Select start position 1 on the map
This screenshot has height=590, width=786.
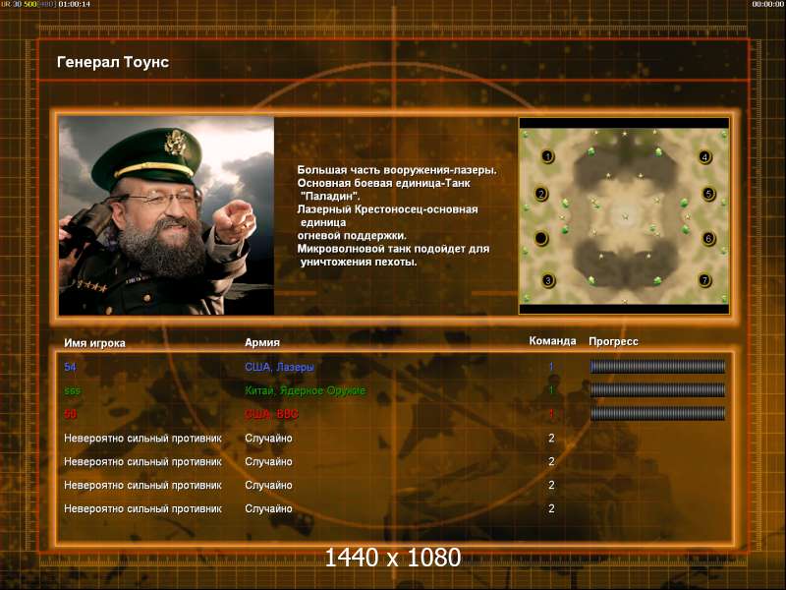click(x=548, y=156)
